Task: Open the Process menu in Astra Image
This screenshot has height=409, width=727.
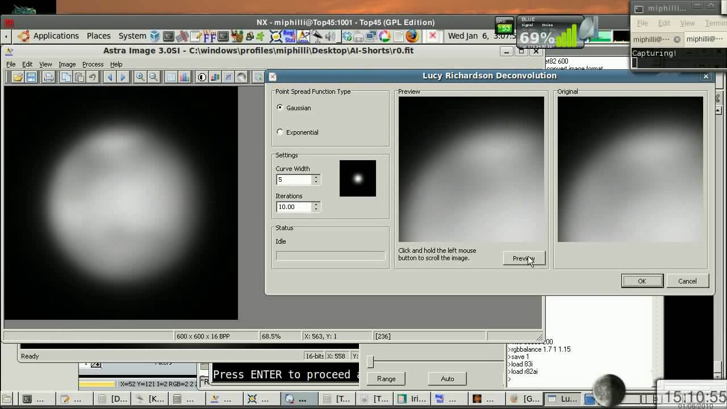Action: [x=93, y=64]
